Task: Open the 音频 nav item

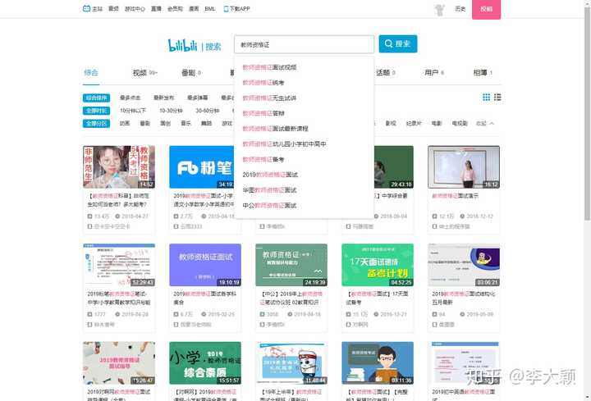Action: pyautogui.click(x=113, y=8)
